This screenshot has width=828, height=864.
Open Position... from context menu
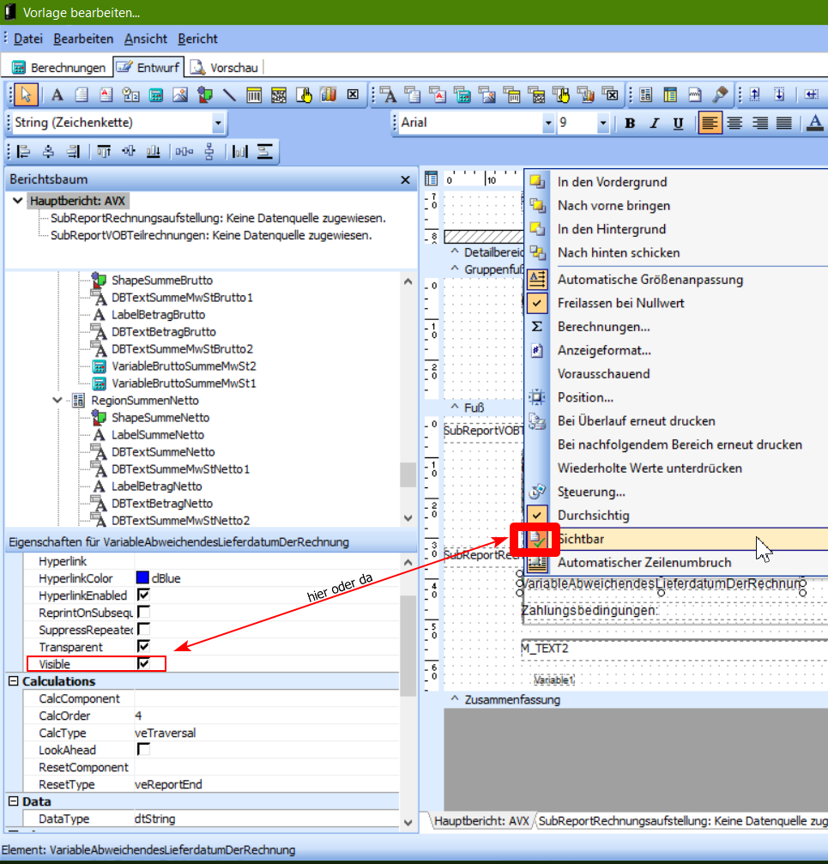tap(678, 397)
